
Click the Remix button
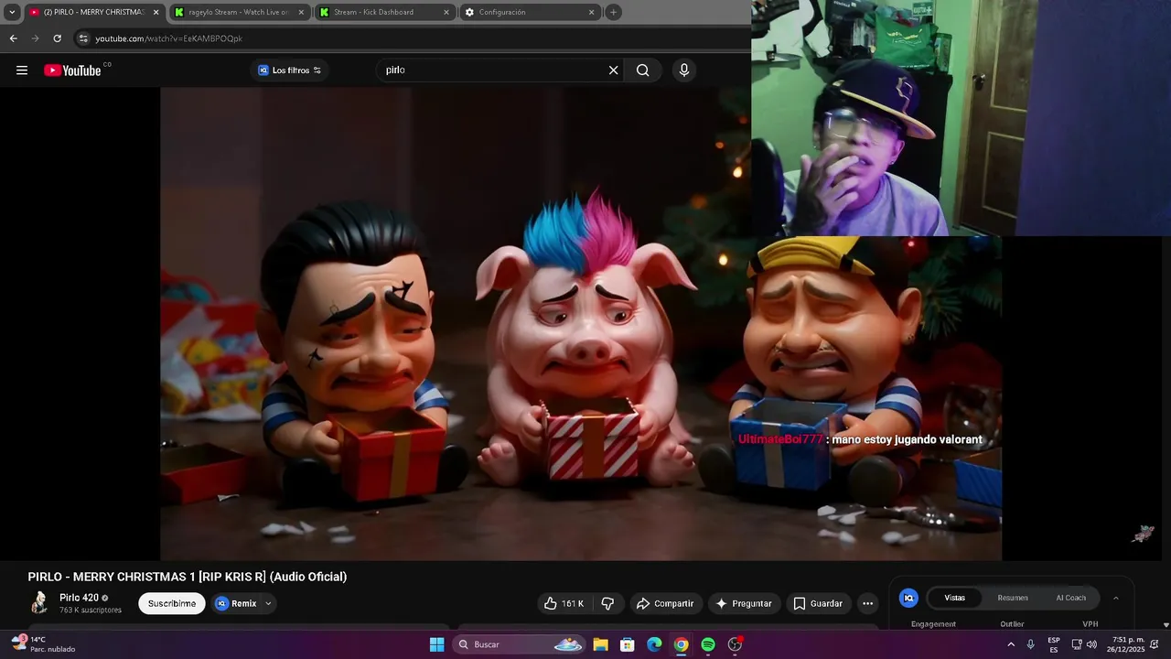pos(236,603)
